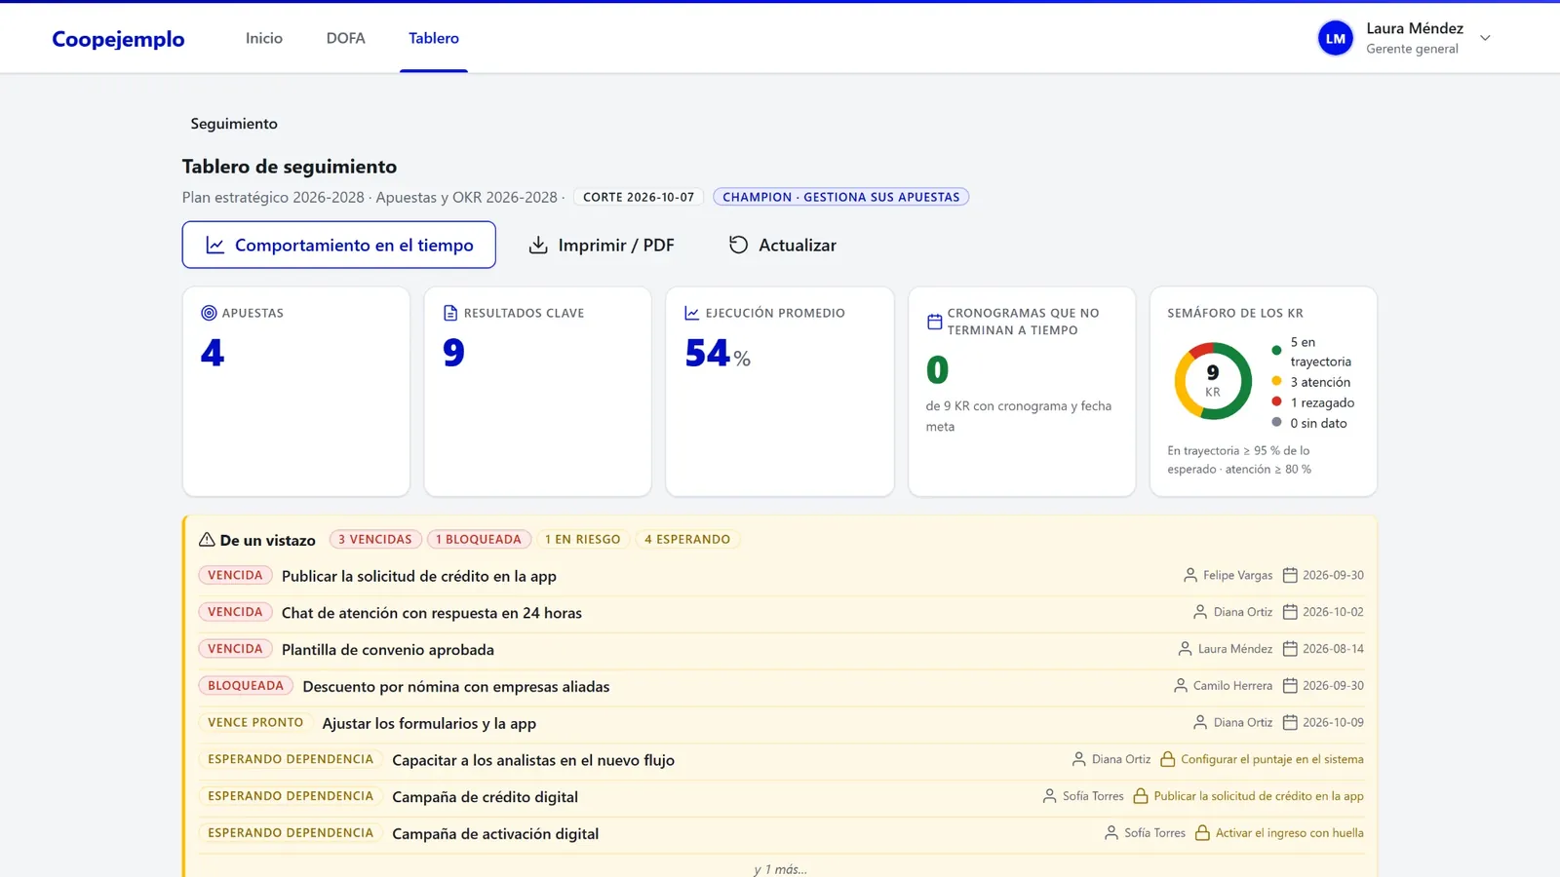Click the document icon beside Resultados clave

(450, 313)
